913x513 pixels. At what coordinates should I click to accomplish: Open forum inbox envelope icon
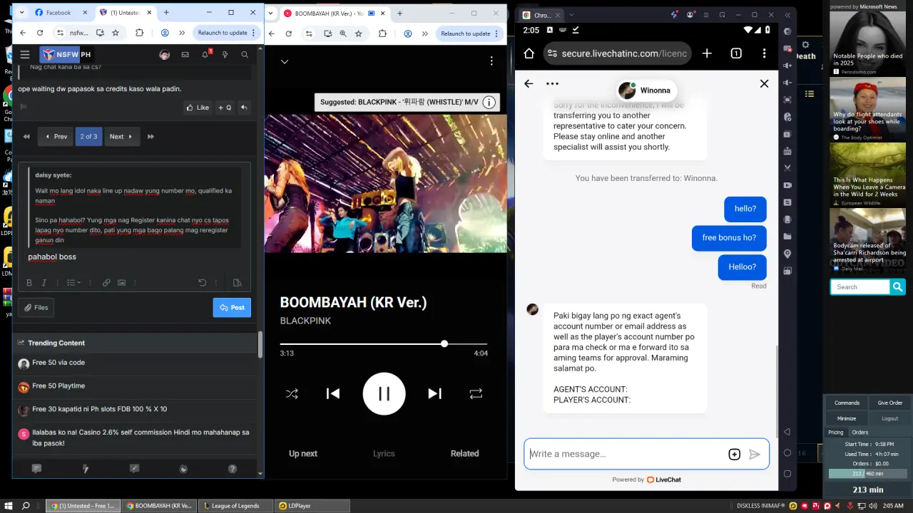185,55
